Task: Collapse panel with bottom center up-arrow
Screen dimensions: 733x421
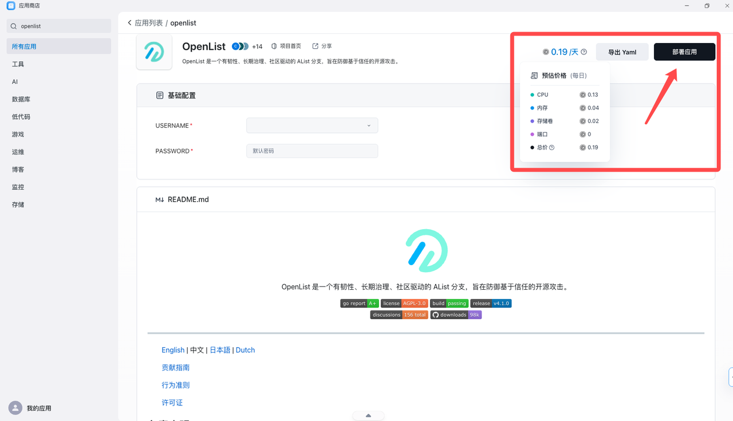Action: (368, 416)
